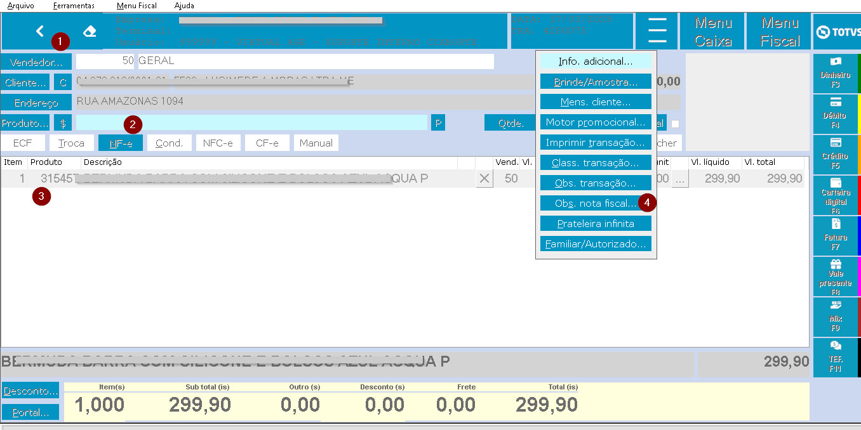Click the back arrow icon

tap(40, 31)
